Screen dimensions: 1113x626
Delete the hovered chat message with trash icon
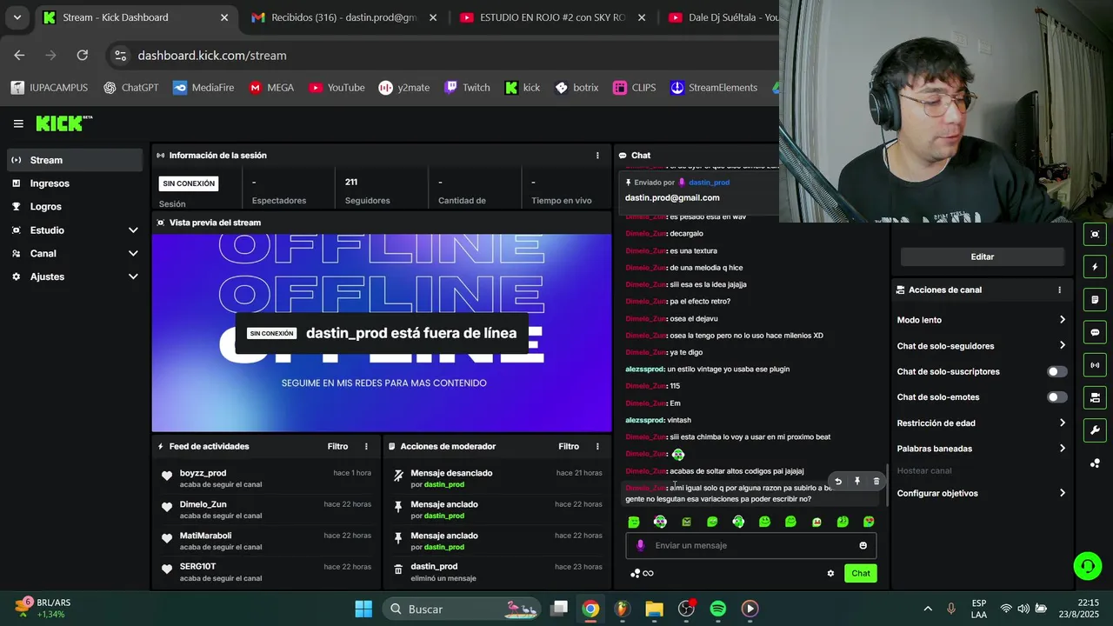(876, 481)
